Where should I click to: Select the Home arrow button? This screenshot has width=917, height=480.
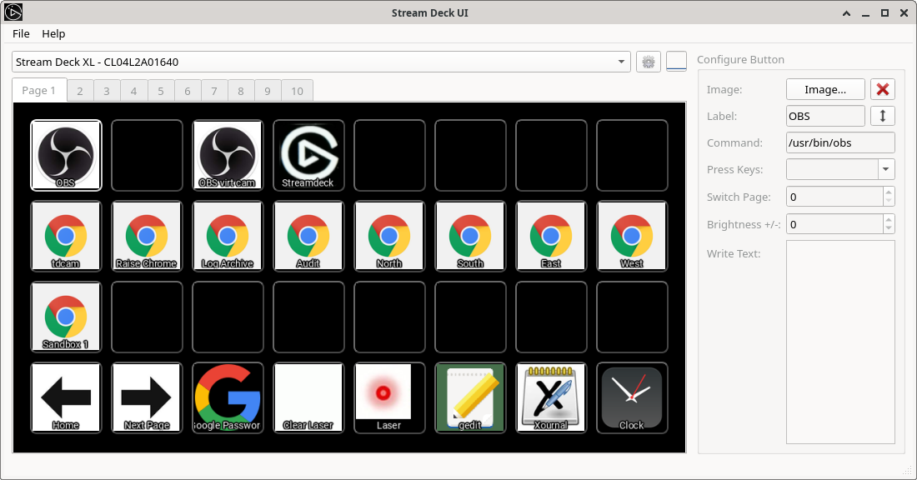click(66, 397)
